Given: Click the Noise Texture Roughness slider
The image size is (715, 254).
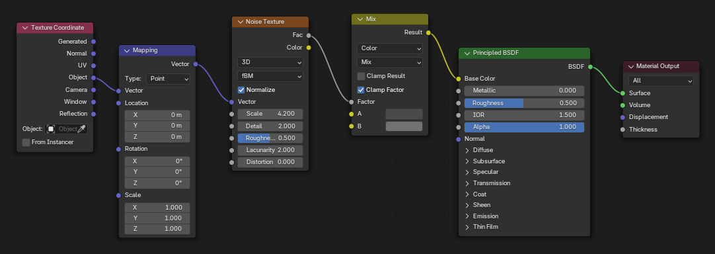Looking at the screenshot, I should coord(270,138).
